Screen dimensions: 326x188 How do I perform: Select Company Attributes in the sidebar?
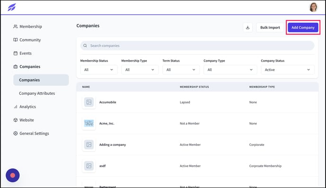tap(37, 93)
